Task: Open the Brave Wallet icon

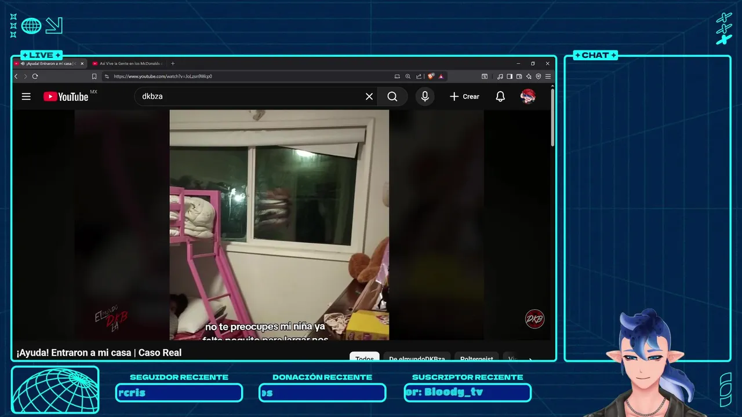Action: pyautogui.click(x=519, y=76)
